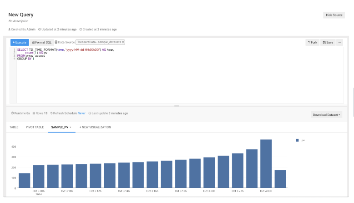Screen dimensions: 354x203
Task: Click the Data Source database icon
Action: [56, 42]
